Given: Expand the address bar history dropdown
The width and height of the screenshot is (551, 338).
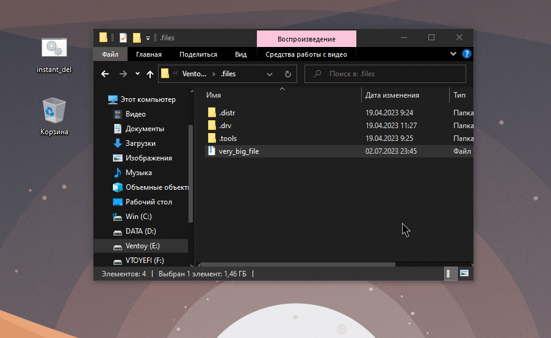Looking at the screenshot, I should click(270, 74).
